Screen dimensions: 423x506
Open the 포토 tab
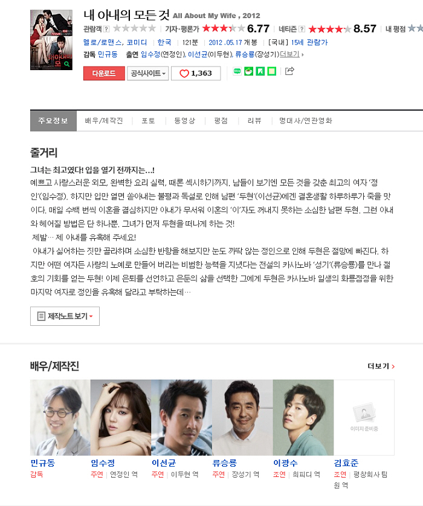(148, 121)
